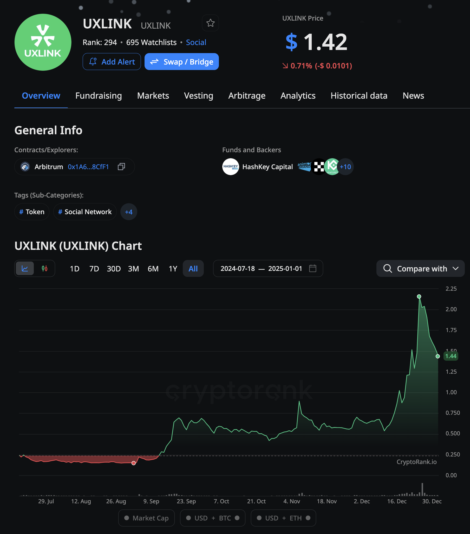Click the 695 Watchlists text

(151, 42)
